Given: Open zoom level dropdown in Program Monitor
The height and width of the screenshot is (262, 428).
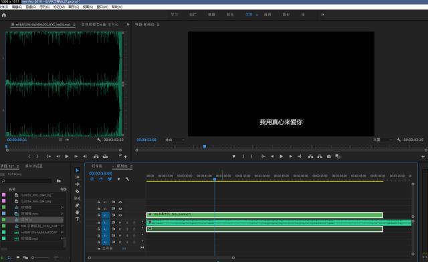Looking at the screenshot, I should point(175,140).
